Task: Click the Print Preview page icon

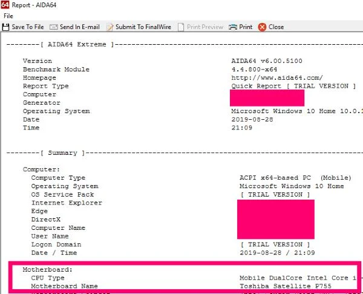Action: tap(181, 27)
